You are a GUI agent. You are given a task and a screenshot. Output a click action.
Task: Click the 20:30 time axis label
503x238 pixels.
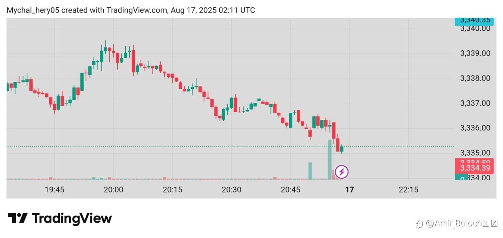[231, 190]
